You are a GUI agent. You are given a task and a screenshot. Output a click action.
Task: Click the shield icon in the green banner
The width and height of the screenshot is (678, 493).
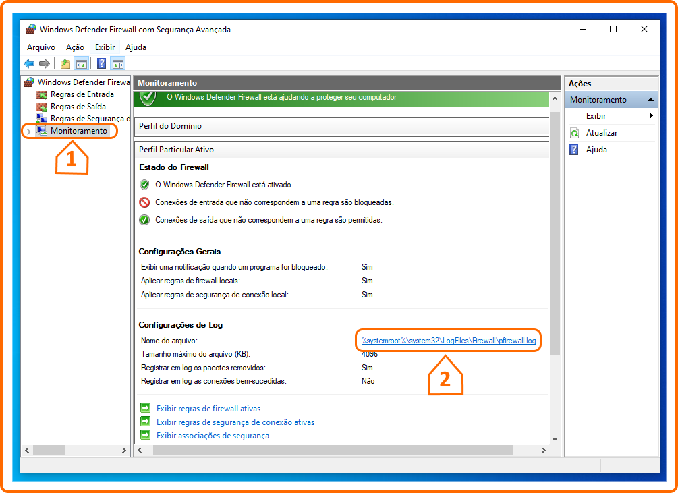click(148, 98)
